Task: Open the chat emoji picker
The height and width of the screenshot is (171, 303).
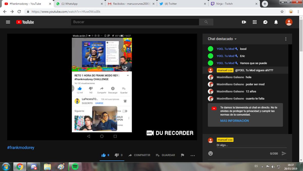Action: [x=211, y=153]
